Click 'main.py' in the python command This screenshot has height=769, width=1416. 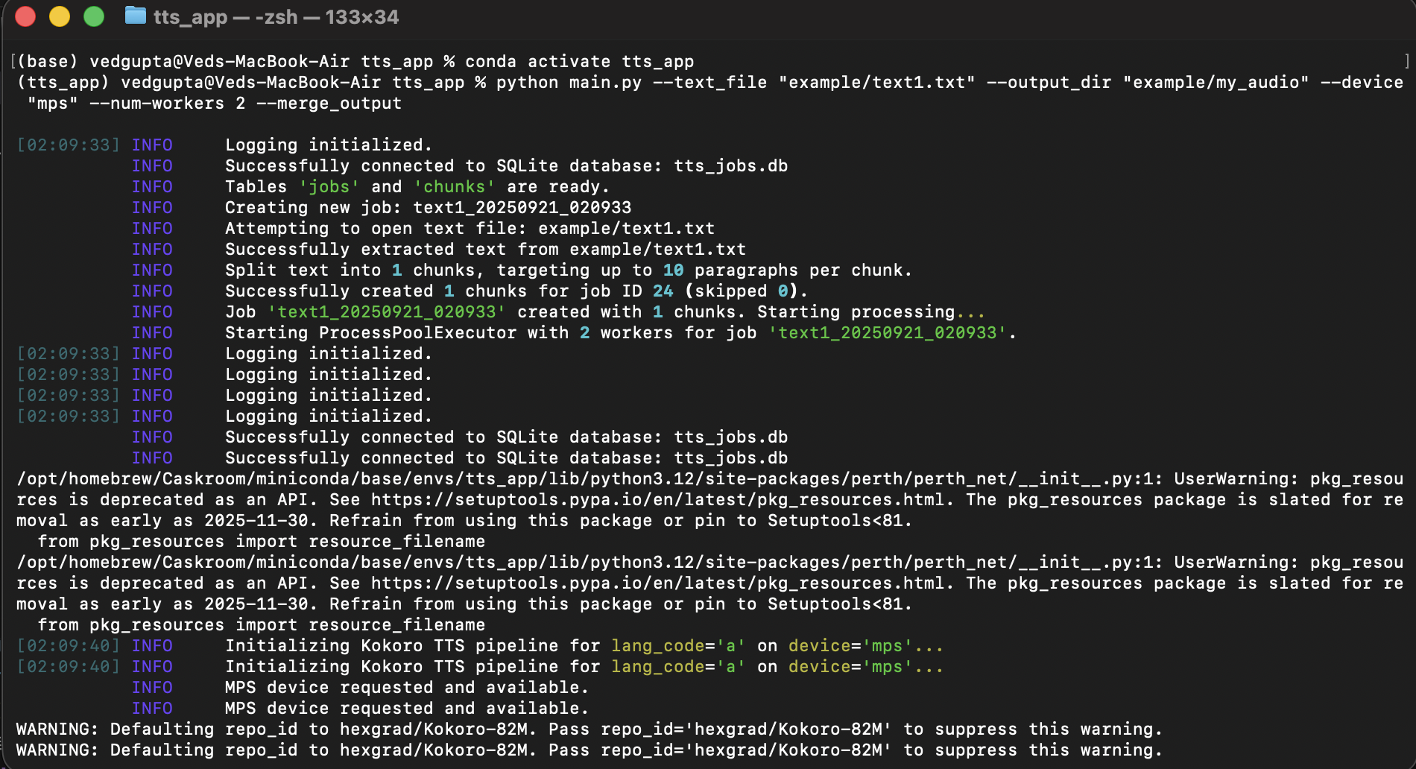coord(605,83)
